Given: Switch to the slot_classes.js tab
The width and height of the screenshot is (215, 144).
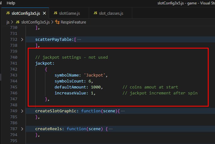Looking at the screenshot, I should click(111, 13).
